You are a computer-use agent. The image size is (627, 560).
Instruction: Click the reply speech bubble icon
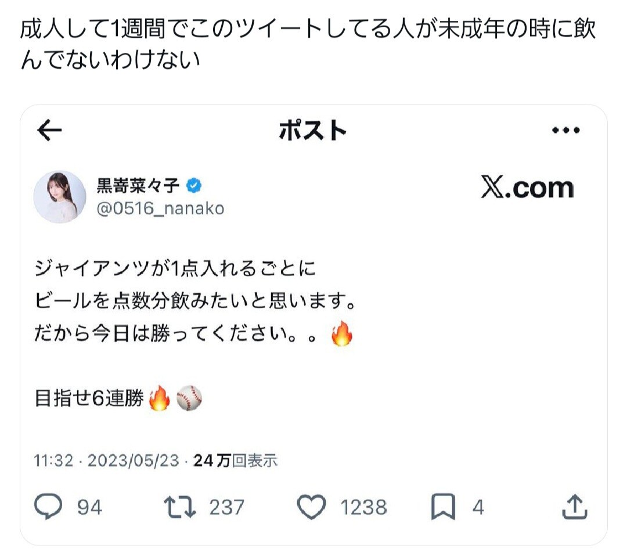(48, 507)
